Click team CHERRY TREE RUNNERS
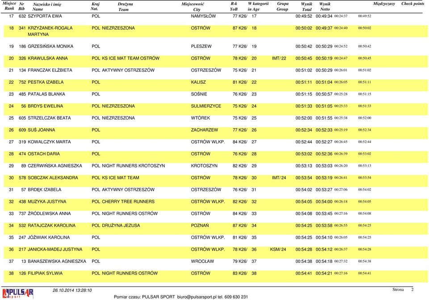The width and height of the screenshot is (429, 300). click(128, 201)
